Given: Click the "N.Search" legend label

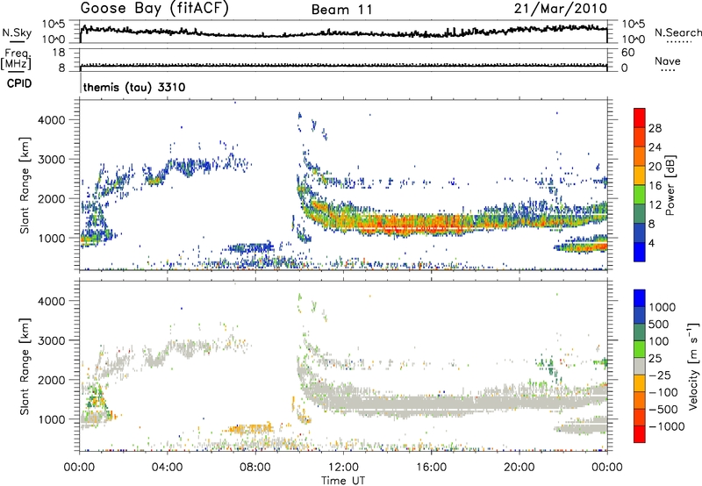Looking at the screenshot, I should [x=678, y=32].
